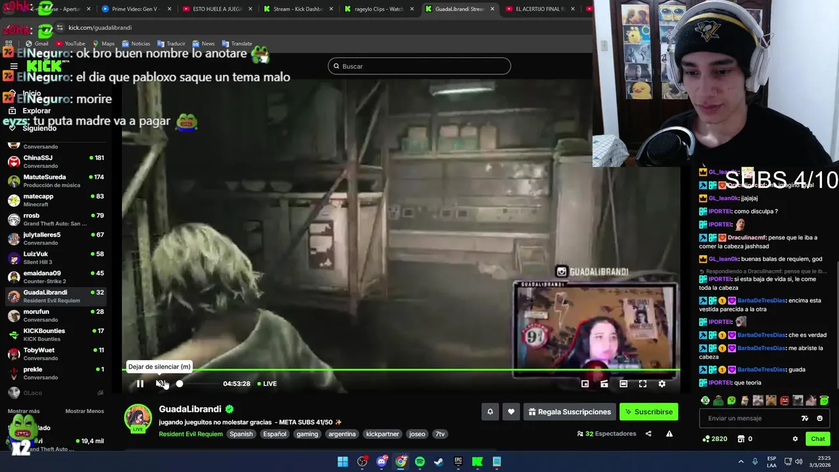Open Windows Start menu
The width and height of the screenshot is (839, 472).
tap(343, 462)
